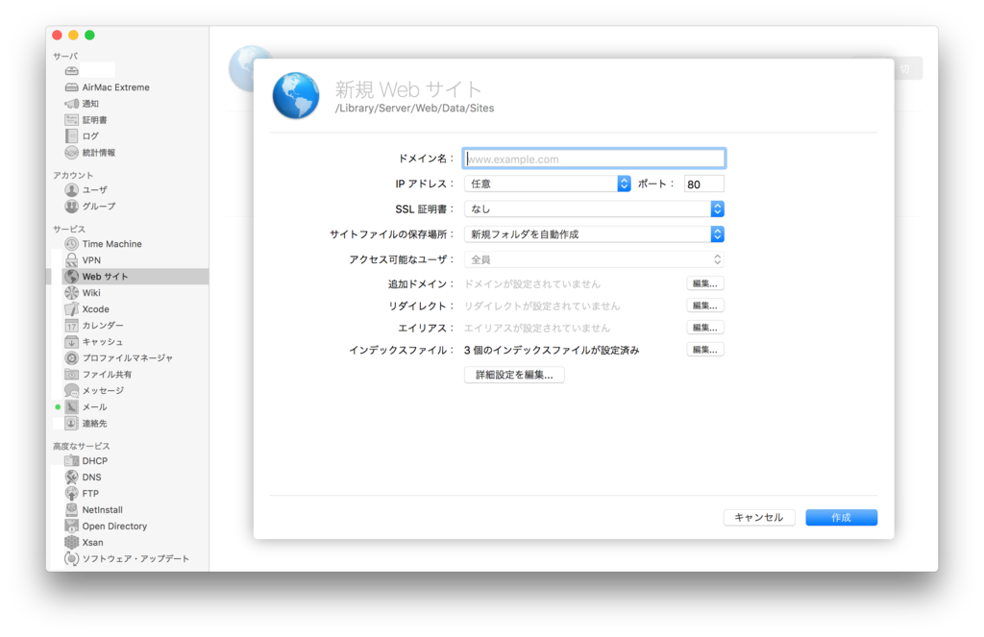984x637 pixels.
Task: Open the ファイル共有 file sharing icon
Action: (71, 374)
